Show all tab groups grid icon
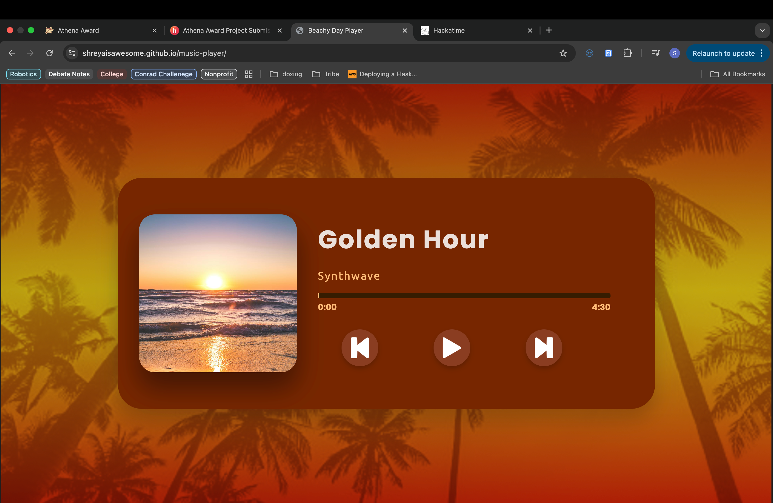The height and width of the screenshot is (503, 773). pyautogui.click(x=249, y=74)
